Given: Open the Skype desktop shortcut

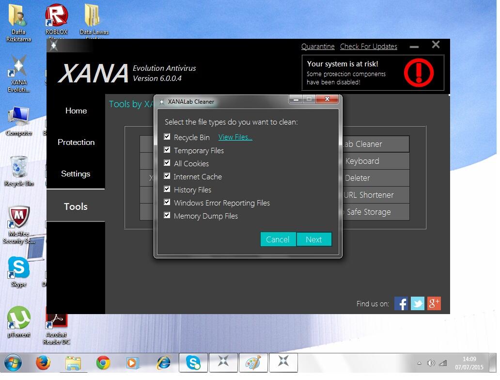Looking at the screenshot, I should [x=18, y=272].
